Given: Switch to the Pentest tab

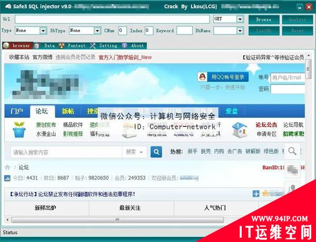Looking at the screenshot, I should (x=73, y=46).
